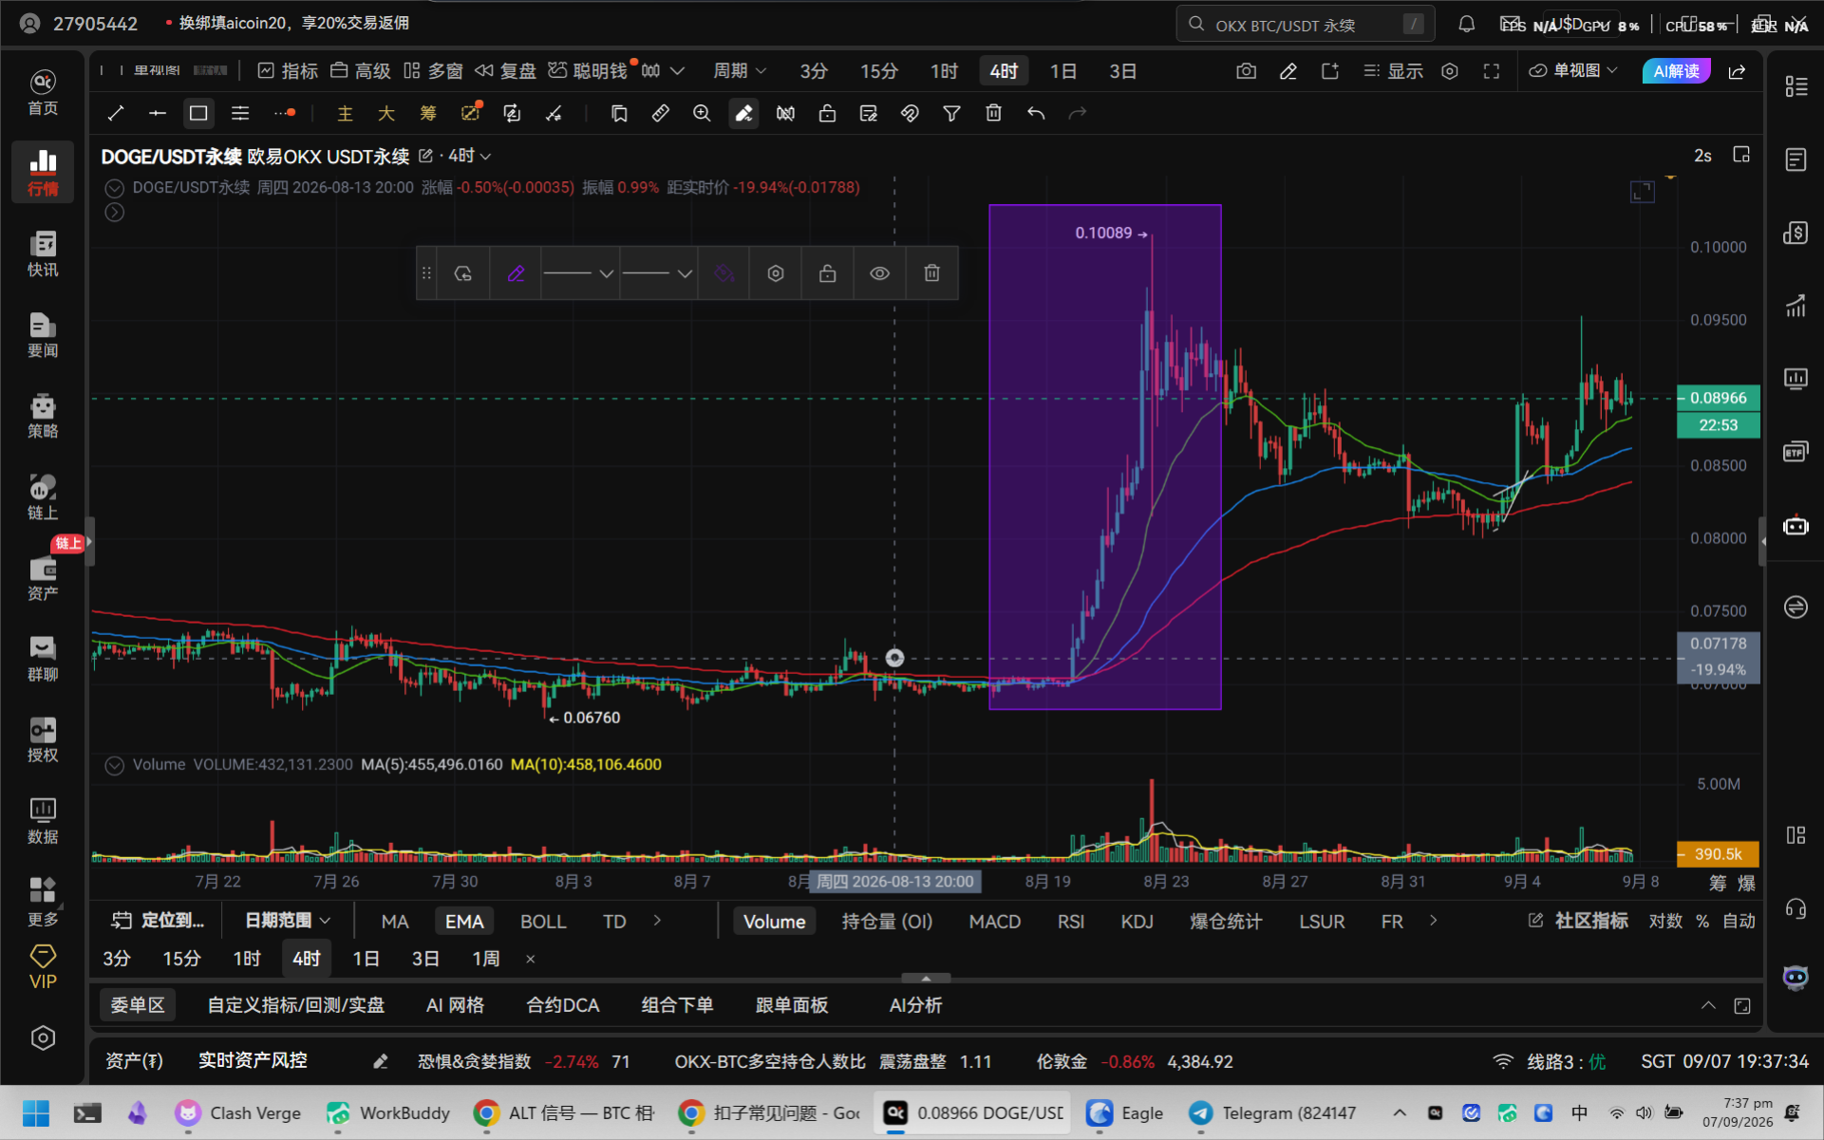The height and width of the screenshot is (1140, 1824).
Task: Open the filter funnel tool
Action: coord(951,114)
